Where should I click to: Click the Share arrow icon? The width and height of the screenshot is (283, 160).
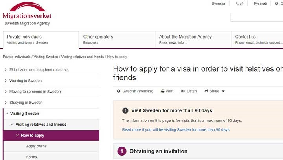(x=206, y=91)
